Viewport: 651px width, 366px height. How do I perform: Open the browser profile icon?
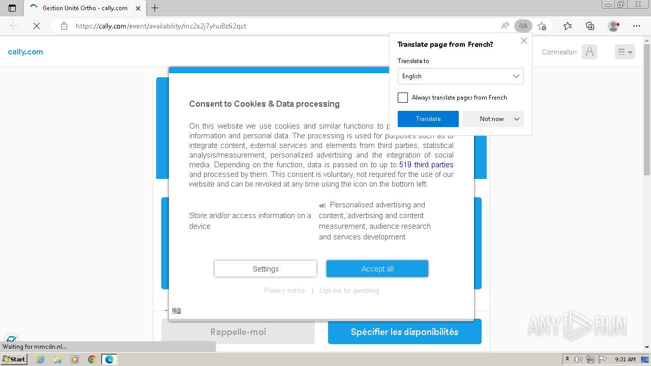614,26
